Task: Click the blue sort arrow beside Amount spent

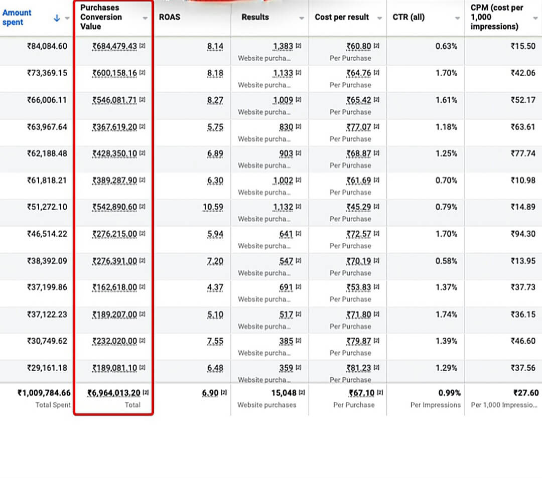Action: click(x=57, y=18)
